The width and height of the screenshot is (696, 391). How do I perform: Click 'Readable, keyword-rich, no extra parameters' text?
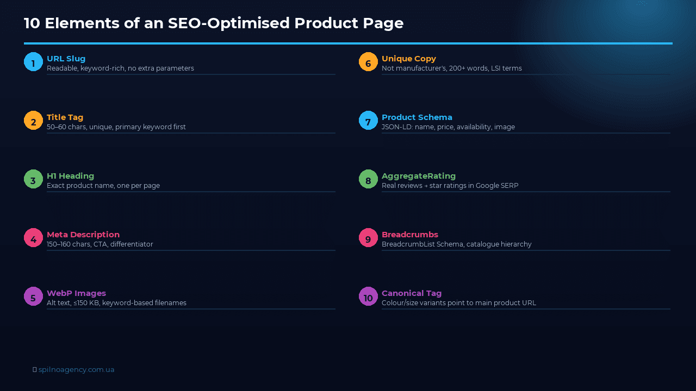coord(120,68)
